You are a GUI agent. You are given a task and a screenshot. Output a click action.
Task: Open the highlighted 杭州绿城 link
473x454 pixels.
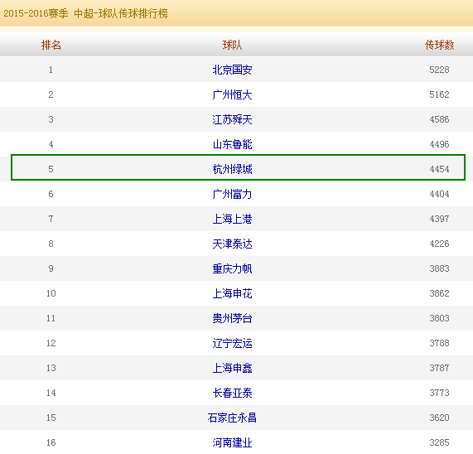pos(232,169)
